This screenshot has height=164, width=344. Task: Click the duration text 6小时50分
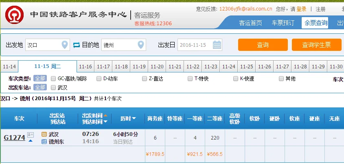(x=126, y=134)
